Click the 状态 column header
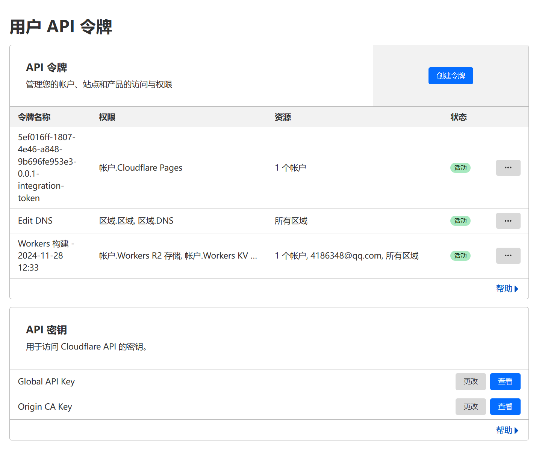The width and height of the screenshot is (536, 460). click(x=458, y=117)
